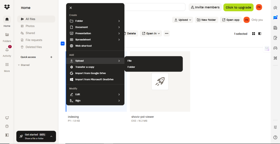This screenshot has height=144, width=280.
Task: Click the New folder button
Action: click(x=207, y=20)
